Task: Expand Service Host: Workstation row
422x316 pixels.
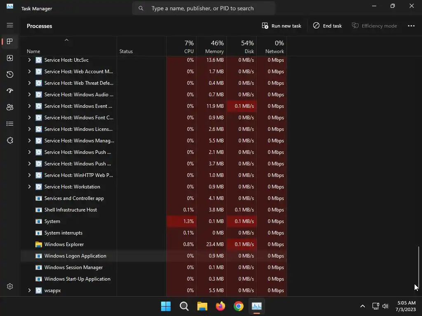Action: pos(29,187)
